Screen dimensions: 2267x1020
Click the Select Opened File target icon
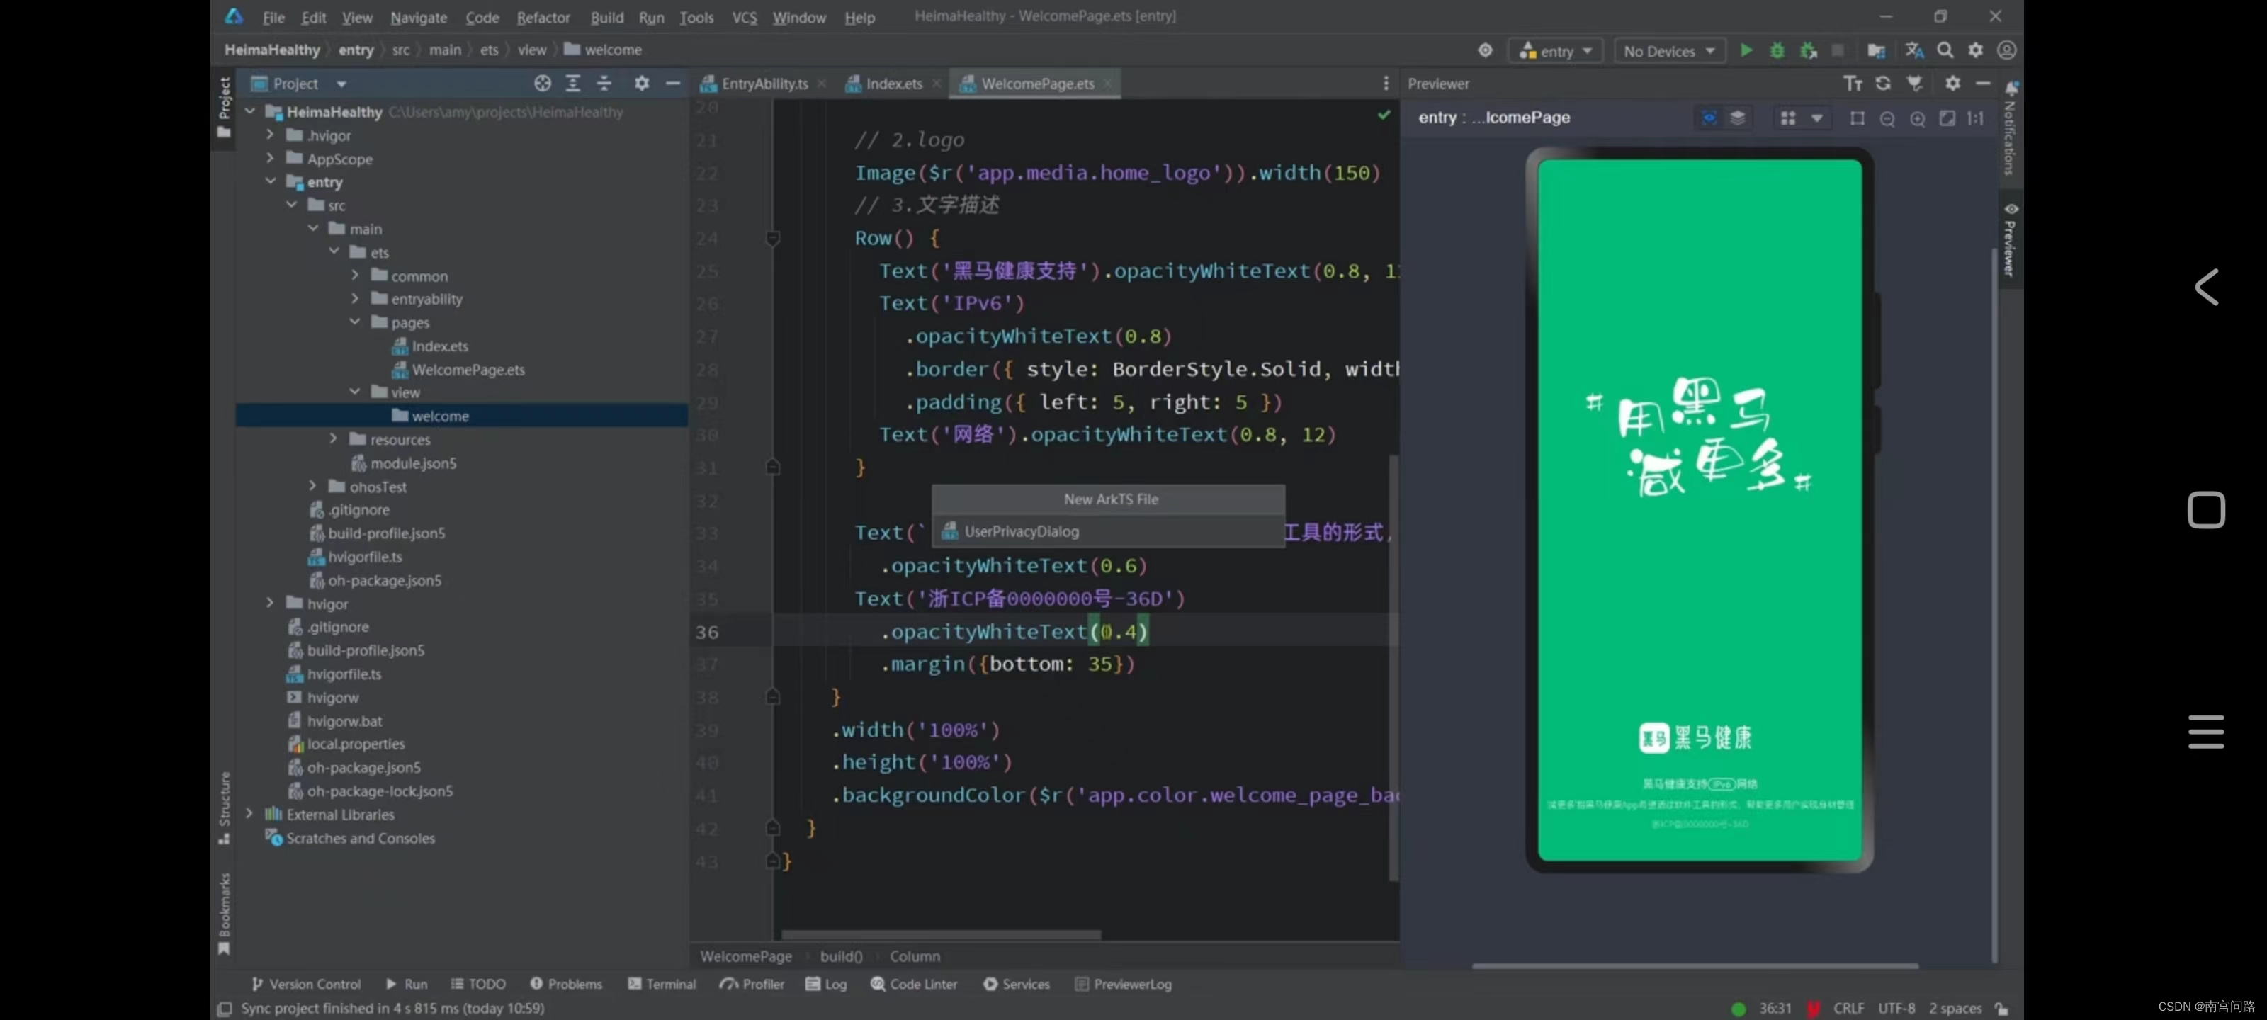(x=542, y=83)
